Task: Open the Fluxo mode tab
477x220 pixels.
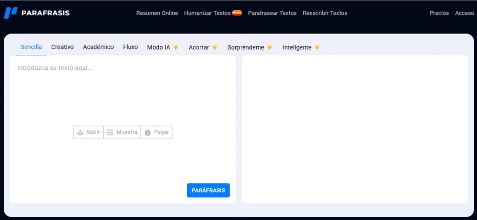Action: click(130, 47)
